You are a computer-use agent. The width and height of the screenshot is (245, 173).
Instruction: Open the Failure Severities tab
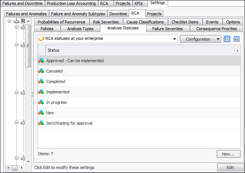[167, 29]
